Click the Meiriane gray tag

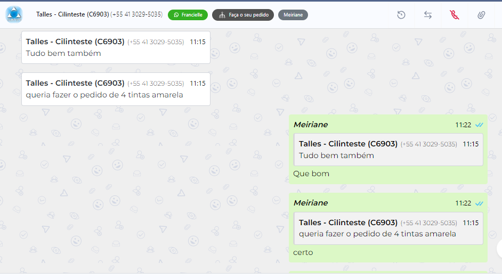[x=293, y=15]
